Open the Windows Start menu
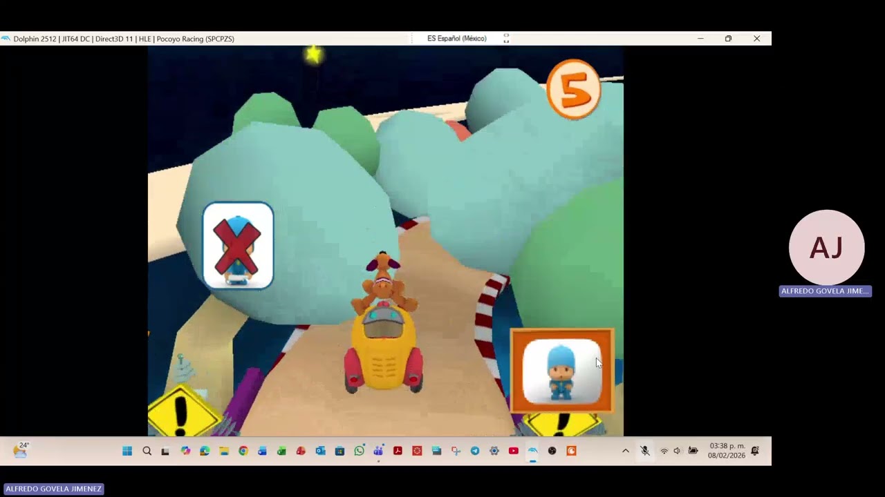 pos(127,451)
